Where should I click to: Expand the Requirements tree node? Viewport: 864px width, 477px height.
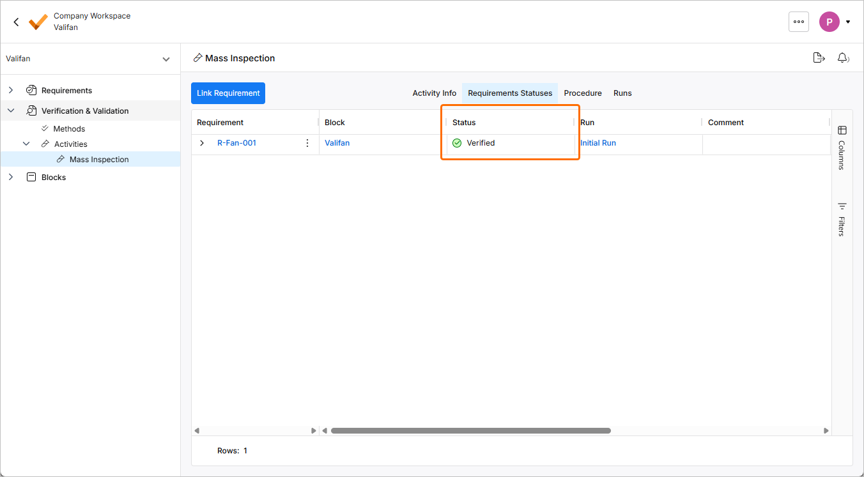click(x=11, y=91)
